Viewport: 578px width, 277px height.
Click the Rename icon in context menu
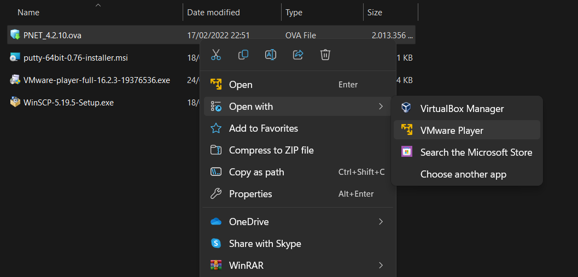pyautogui.click(x=271, y=55)
